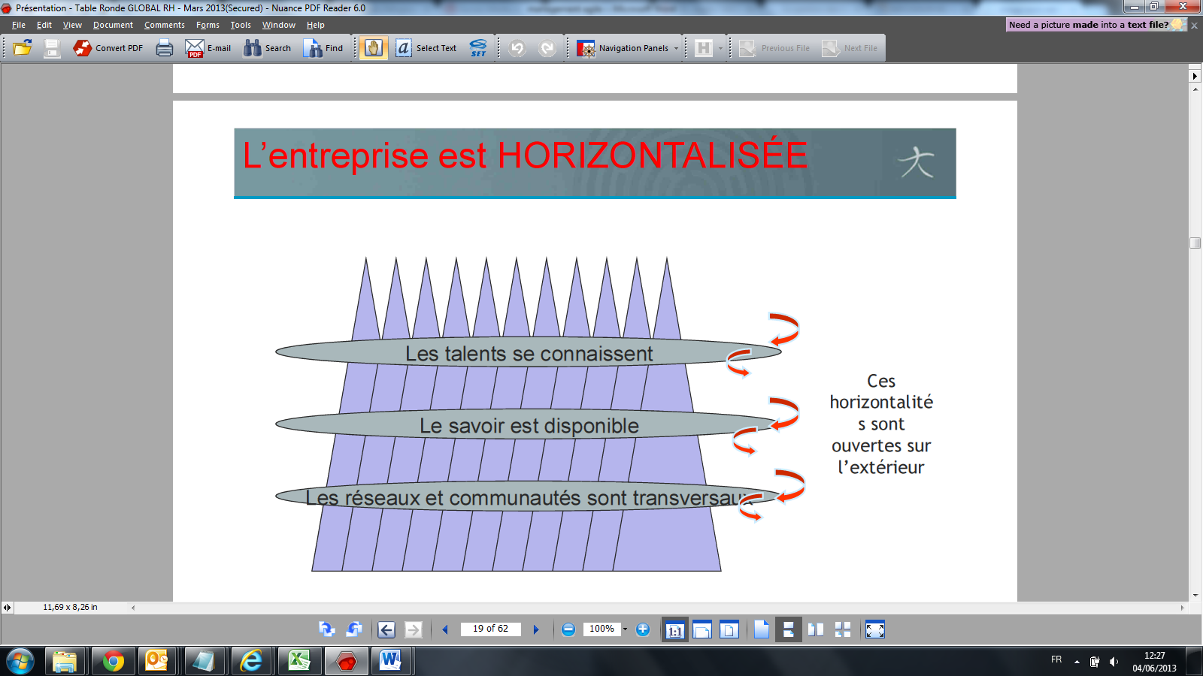1203x676 pixels.
Task: Open the Windows Start menu
Action: tap(20, 662)
